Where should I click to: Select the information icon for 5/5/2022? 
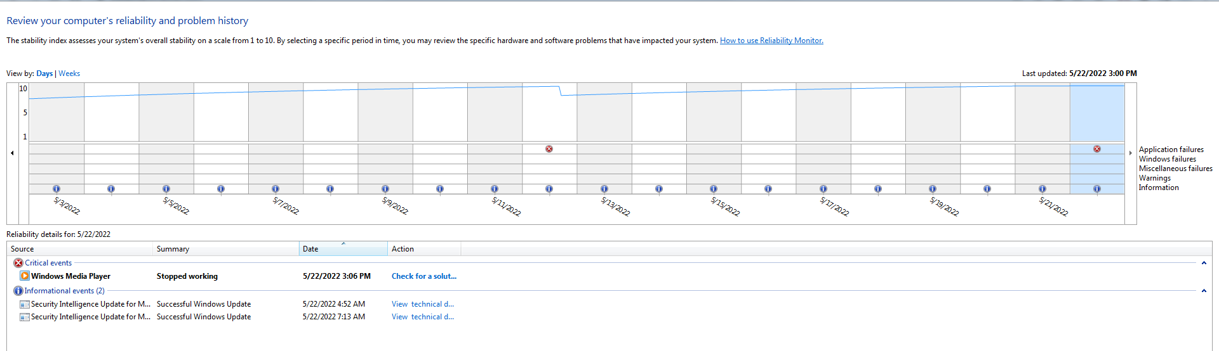166,189
